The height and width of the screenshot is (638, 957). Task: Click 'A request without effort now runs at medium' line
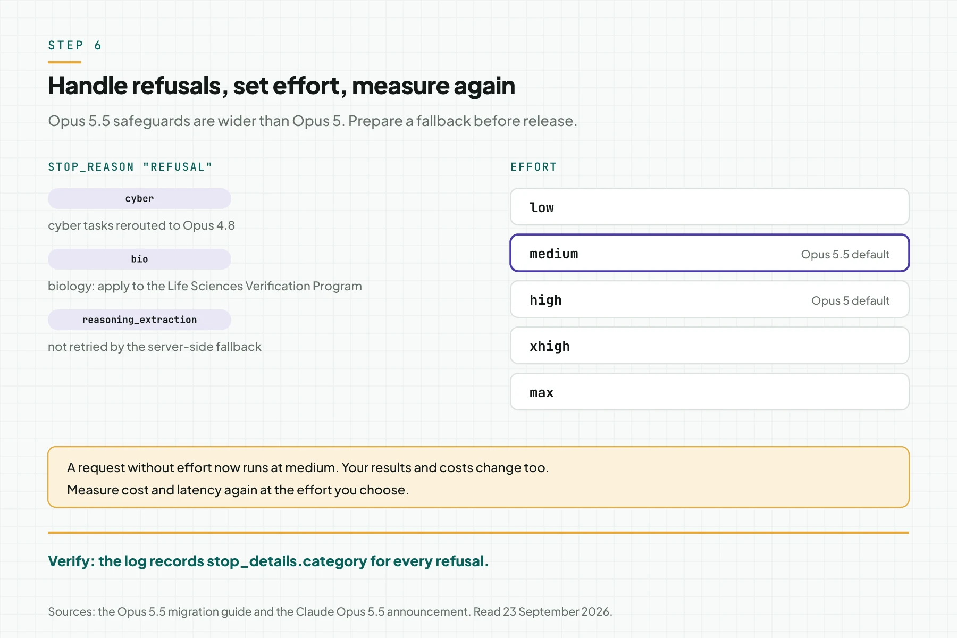(x=308, y=467)
